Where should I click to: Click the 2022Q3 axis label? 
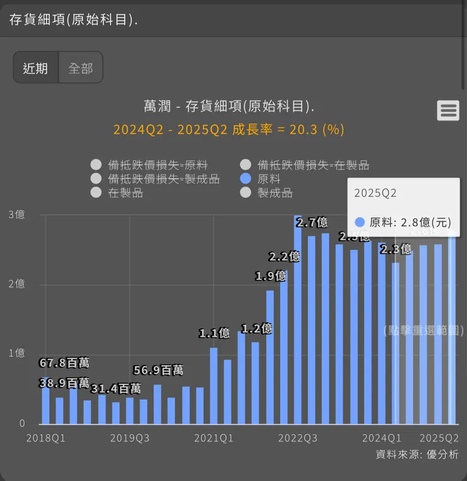[x=298, y=438]
